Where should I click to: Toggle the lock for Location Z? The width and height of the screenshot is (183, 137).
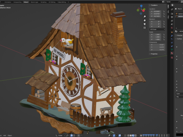[164, 16]
